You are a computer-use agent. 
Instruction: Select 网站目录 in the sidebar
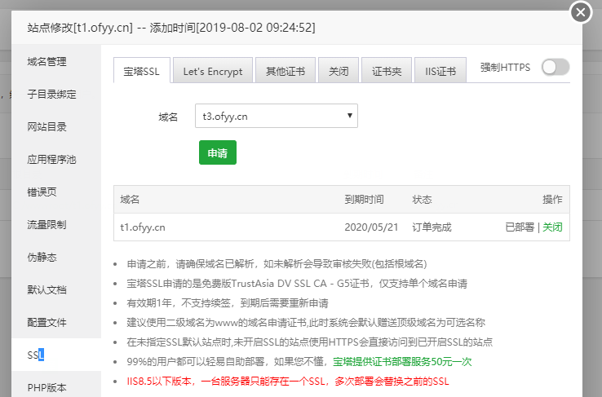click(46, 126)
